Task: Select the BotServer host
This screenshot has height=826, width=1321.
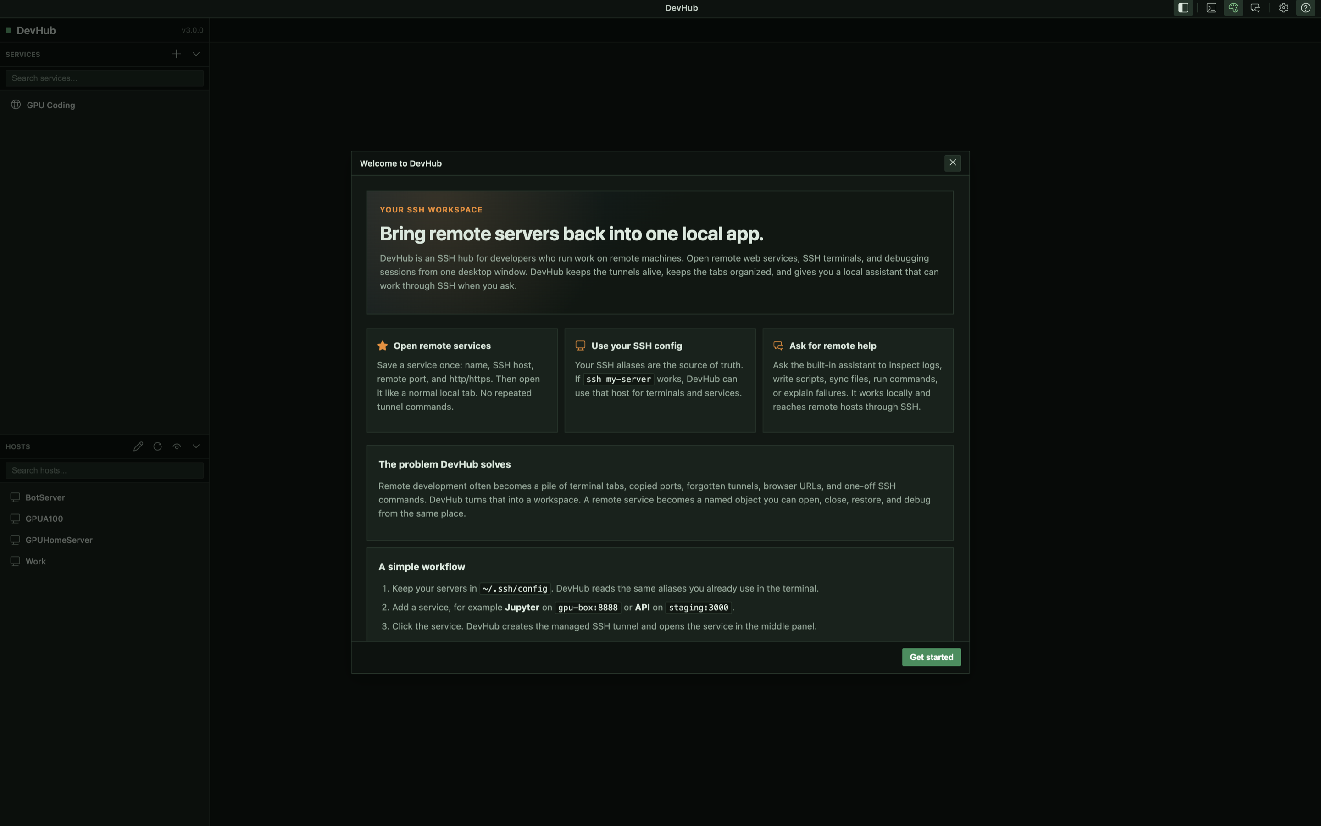Action: pyautogui.click(x=104, y=497)
